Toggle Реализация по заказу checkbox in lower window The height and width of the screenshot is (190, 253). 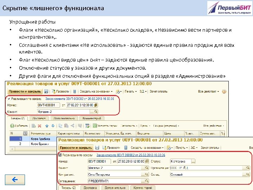coord(60,155)
